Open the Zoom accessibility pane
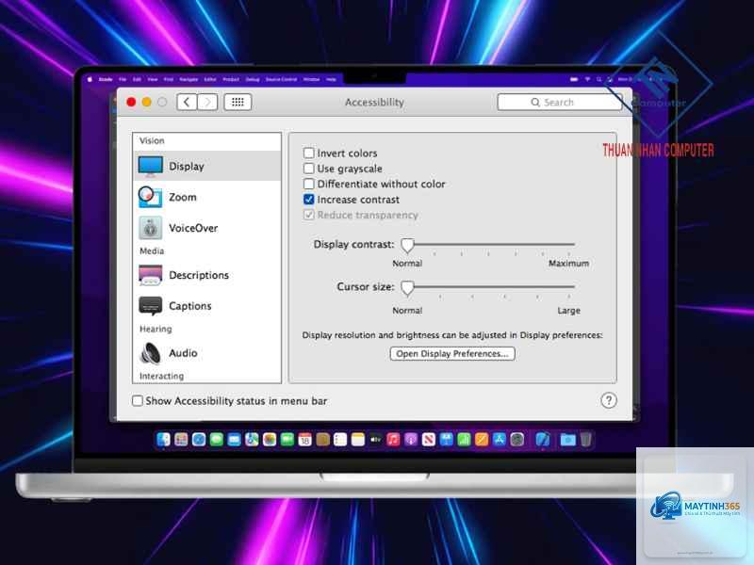Screen dimensions: 754x565 tap(206, 197)
